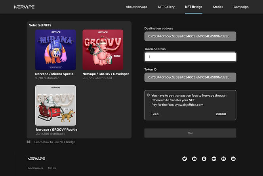Follow the www.dajsffdas.com fee payment link

tap(189, 105)
